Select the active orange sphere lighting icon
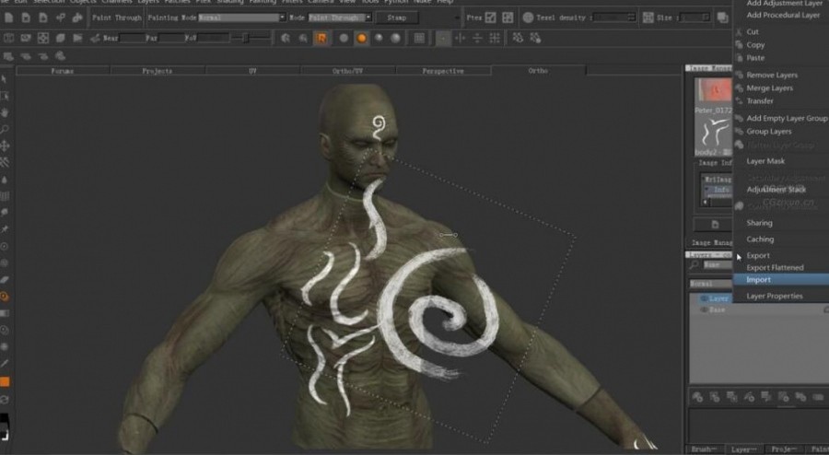Viewport: 829px width, 455px height. (x=362, y=38)
